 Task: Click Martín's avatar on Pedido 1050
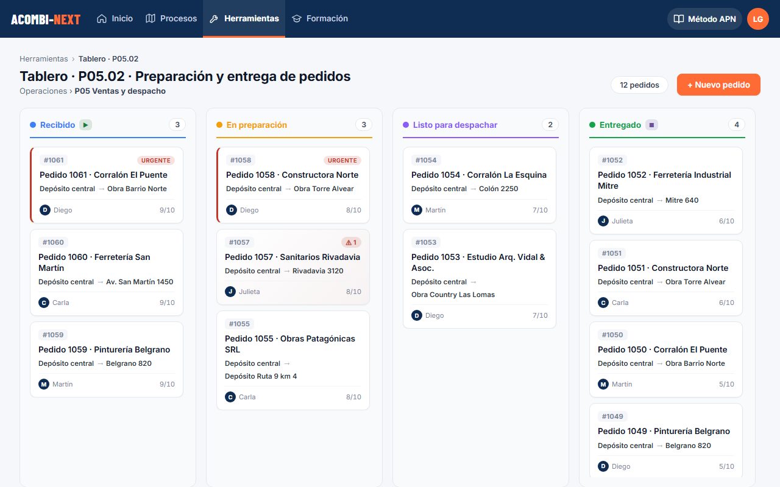click(x=603, y=384)
